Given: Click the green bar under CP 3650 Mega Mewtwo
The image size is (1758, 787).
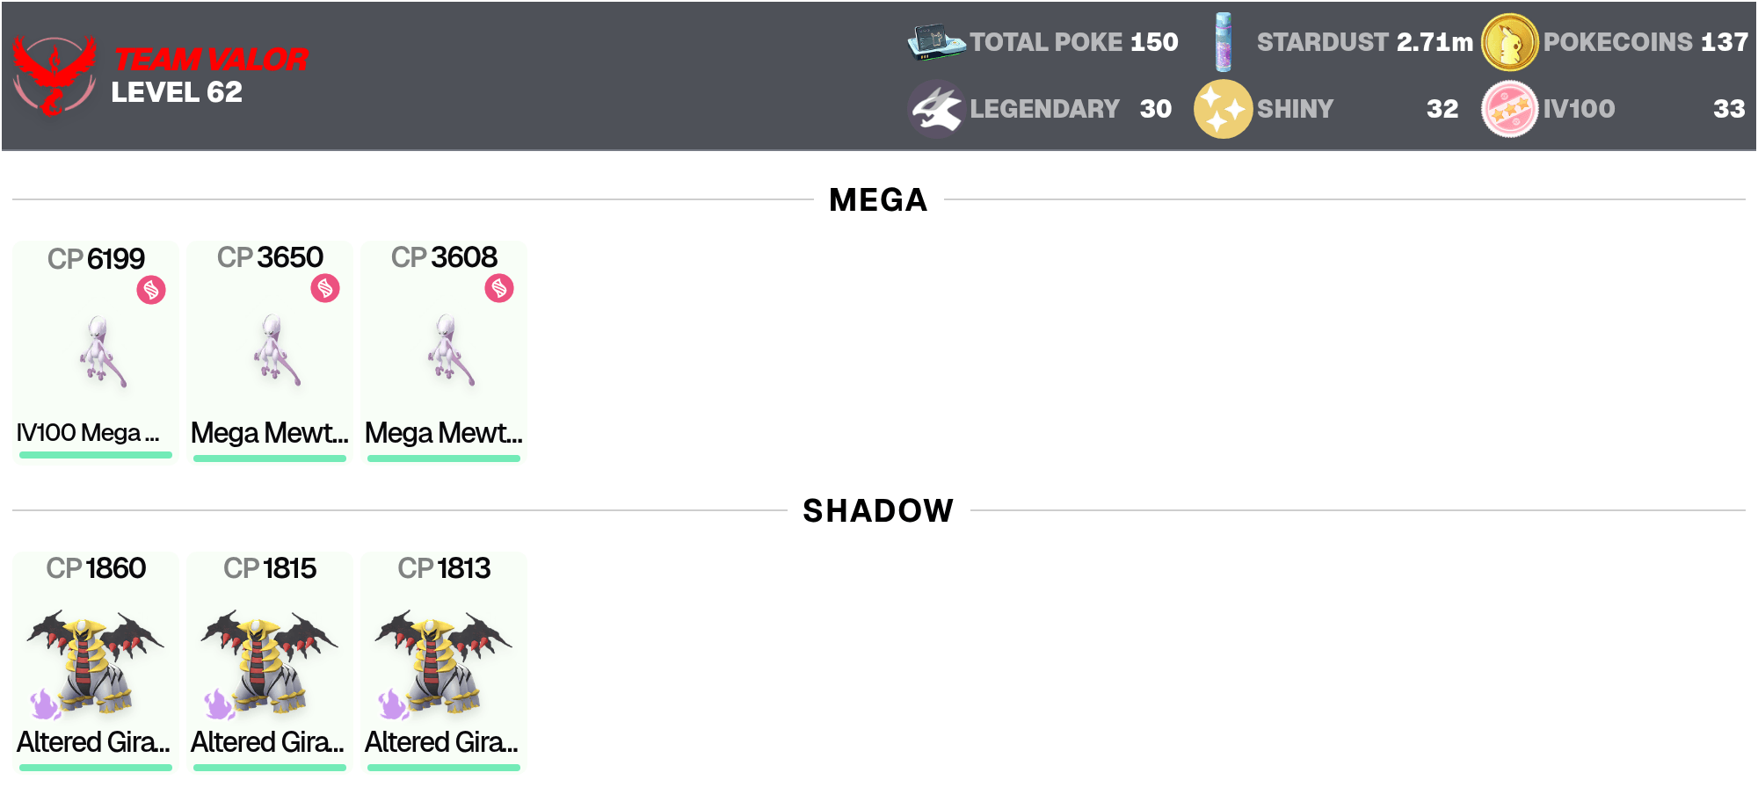Looking at the screenshot, I should 270,458.
